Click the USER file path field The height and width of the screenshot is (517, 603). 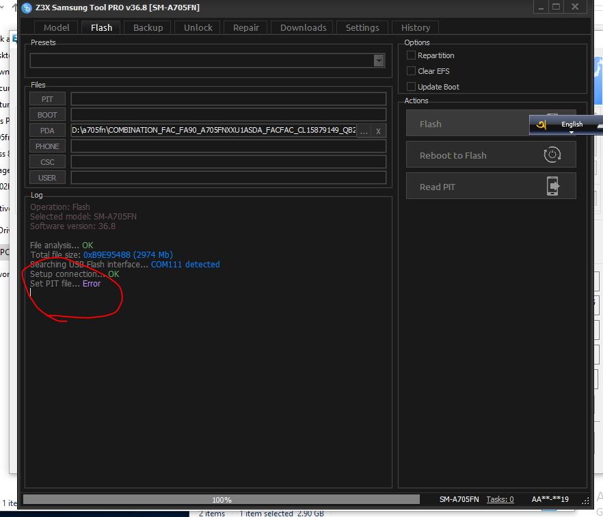(228, 178)
